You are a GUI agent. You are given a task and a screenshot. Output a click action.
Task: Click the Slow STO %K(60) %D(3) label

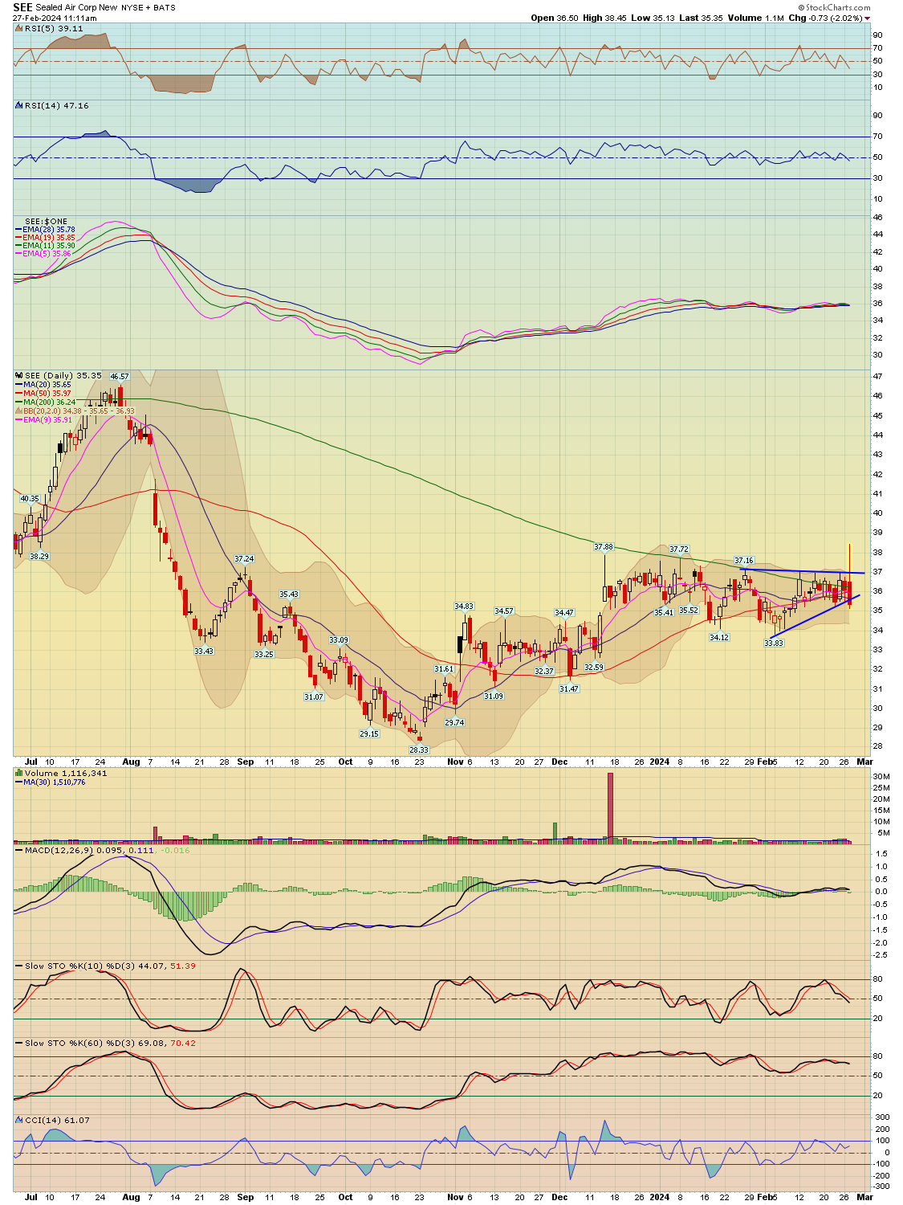pos(80,1043)
